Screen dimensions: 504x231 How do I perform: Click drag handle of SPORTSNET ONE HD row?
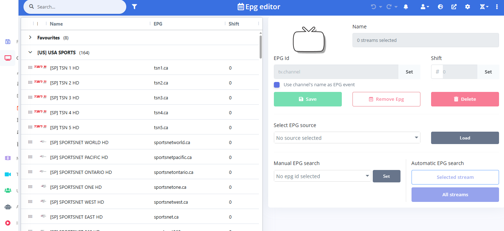(x=30, y=187)
